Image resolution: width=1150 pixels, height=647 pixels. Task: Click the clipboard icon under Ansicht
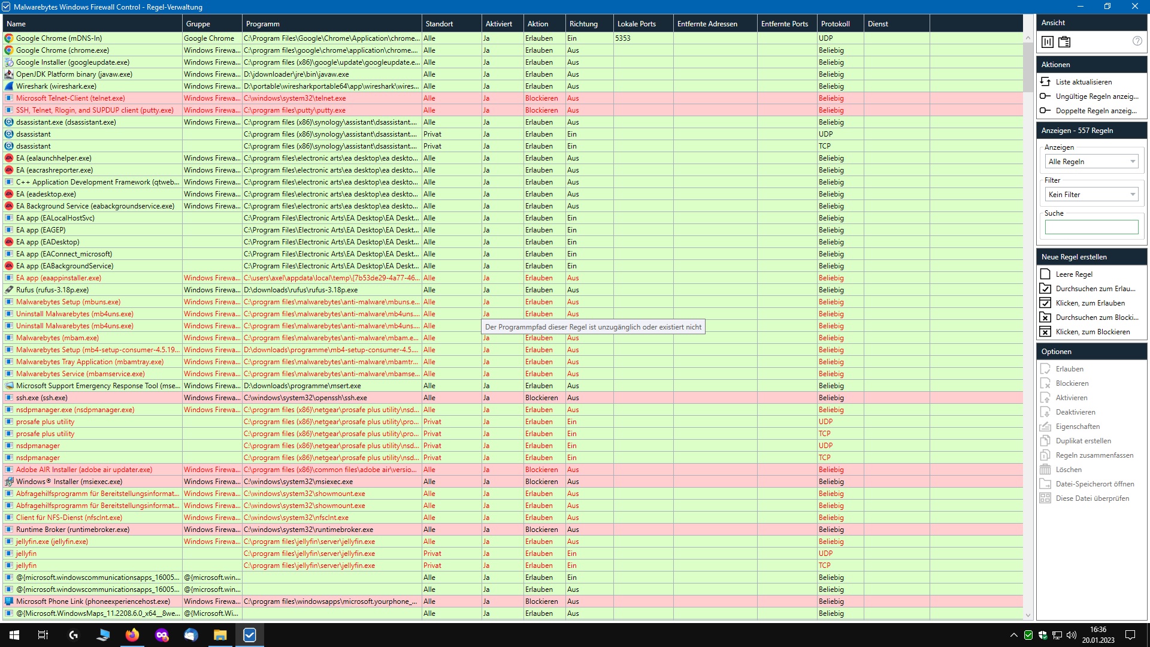pyautogui.click(x=1064, y=42)
